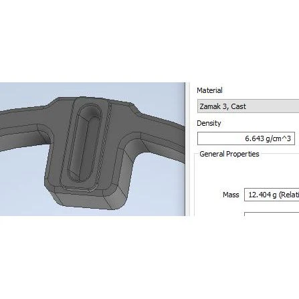
Task: Select the oval slot recess on the model
Action: [85, 142]
